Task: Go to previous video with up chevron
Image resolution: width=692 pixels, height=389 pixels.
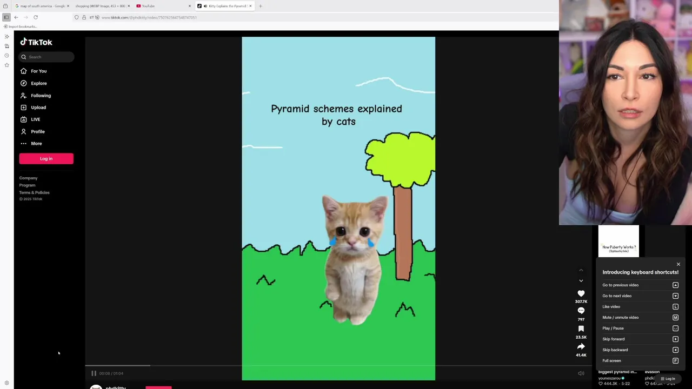Action: point(581,270)
